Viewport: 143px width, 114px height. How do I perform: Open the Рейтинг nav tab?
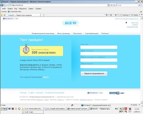tap(105, 34)
